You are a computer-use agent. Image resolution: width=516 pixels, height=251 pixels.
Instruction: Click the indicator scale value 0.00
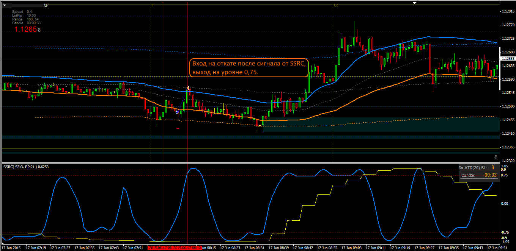click(x=504, y=204)
